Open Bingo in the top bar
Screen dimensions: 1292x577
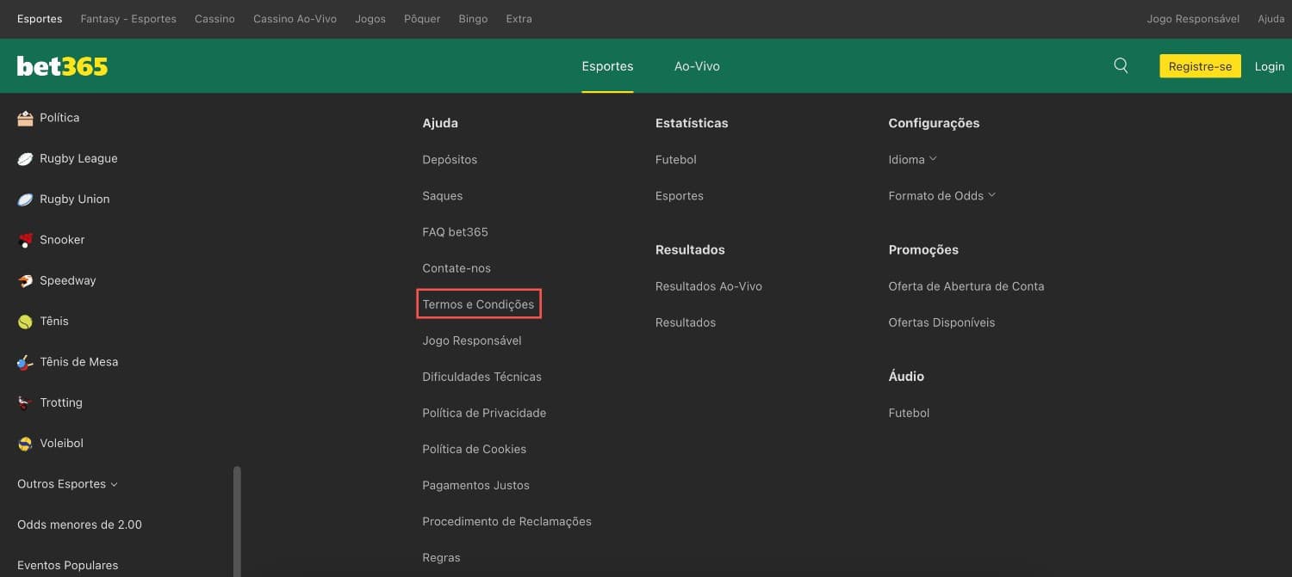[473, 19]
